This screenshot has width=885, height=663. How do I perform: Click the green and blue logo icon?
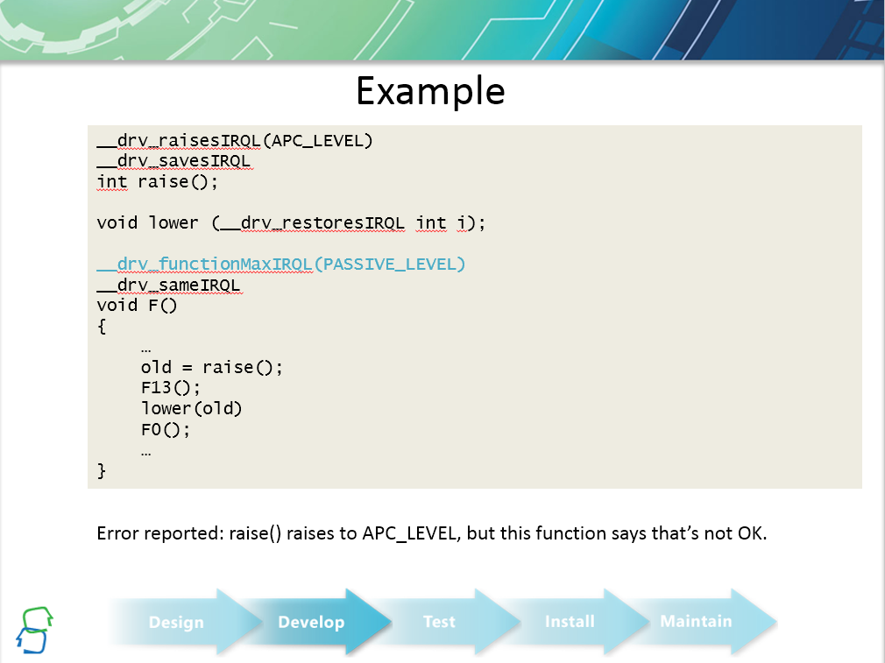point(34,629)
